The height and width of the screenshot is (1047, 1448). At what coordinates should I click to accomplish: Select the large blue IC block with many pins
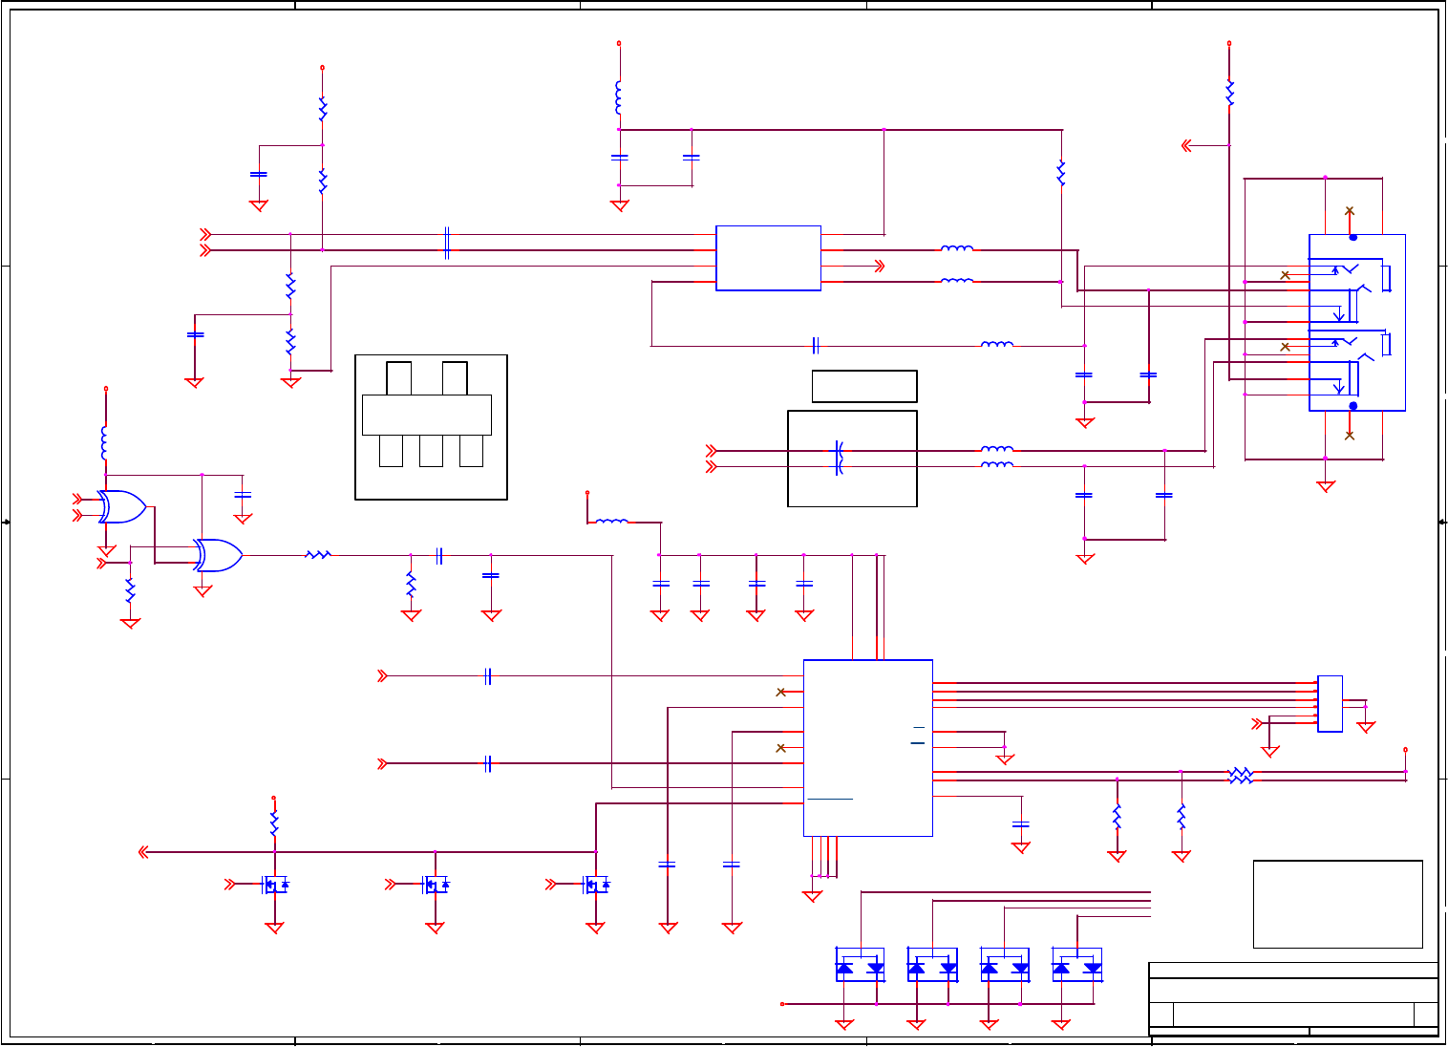(x=868, y=748)
